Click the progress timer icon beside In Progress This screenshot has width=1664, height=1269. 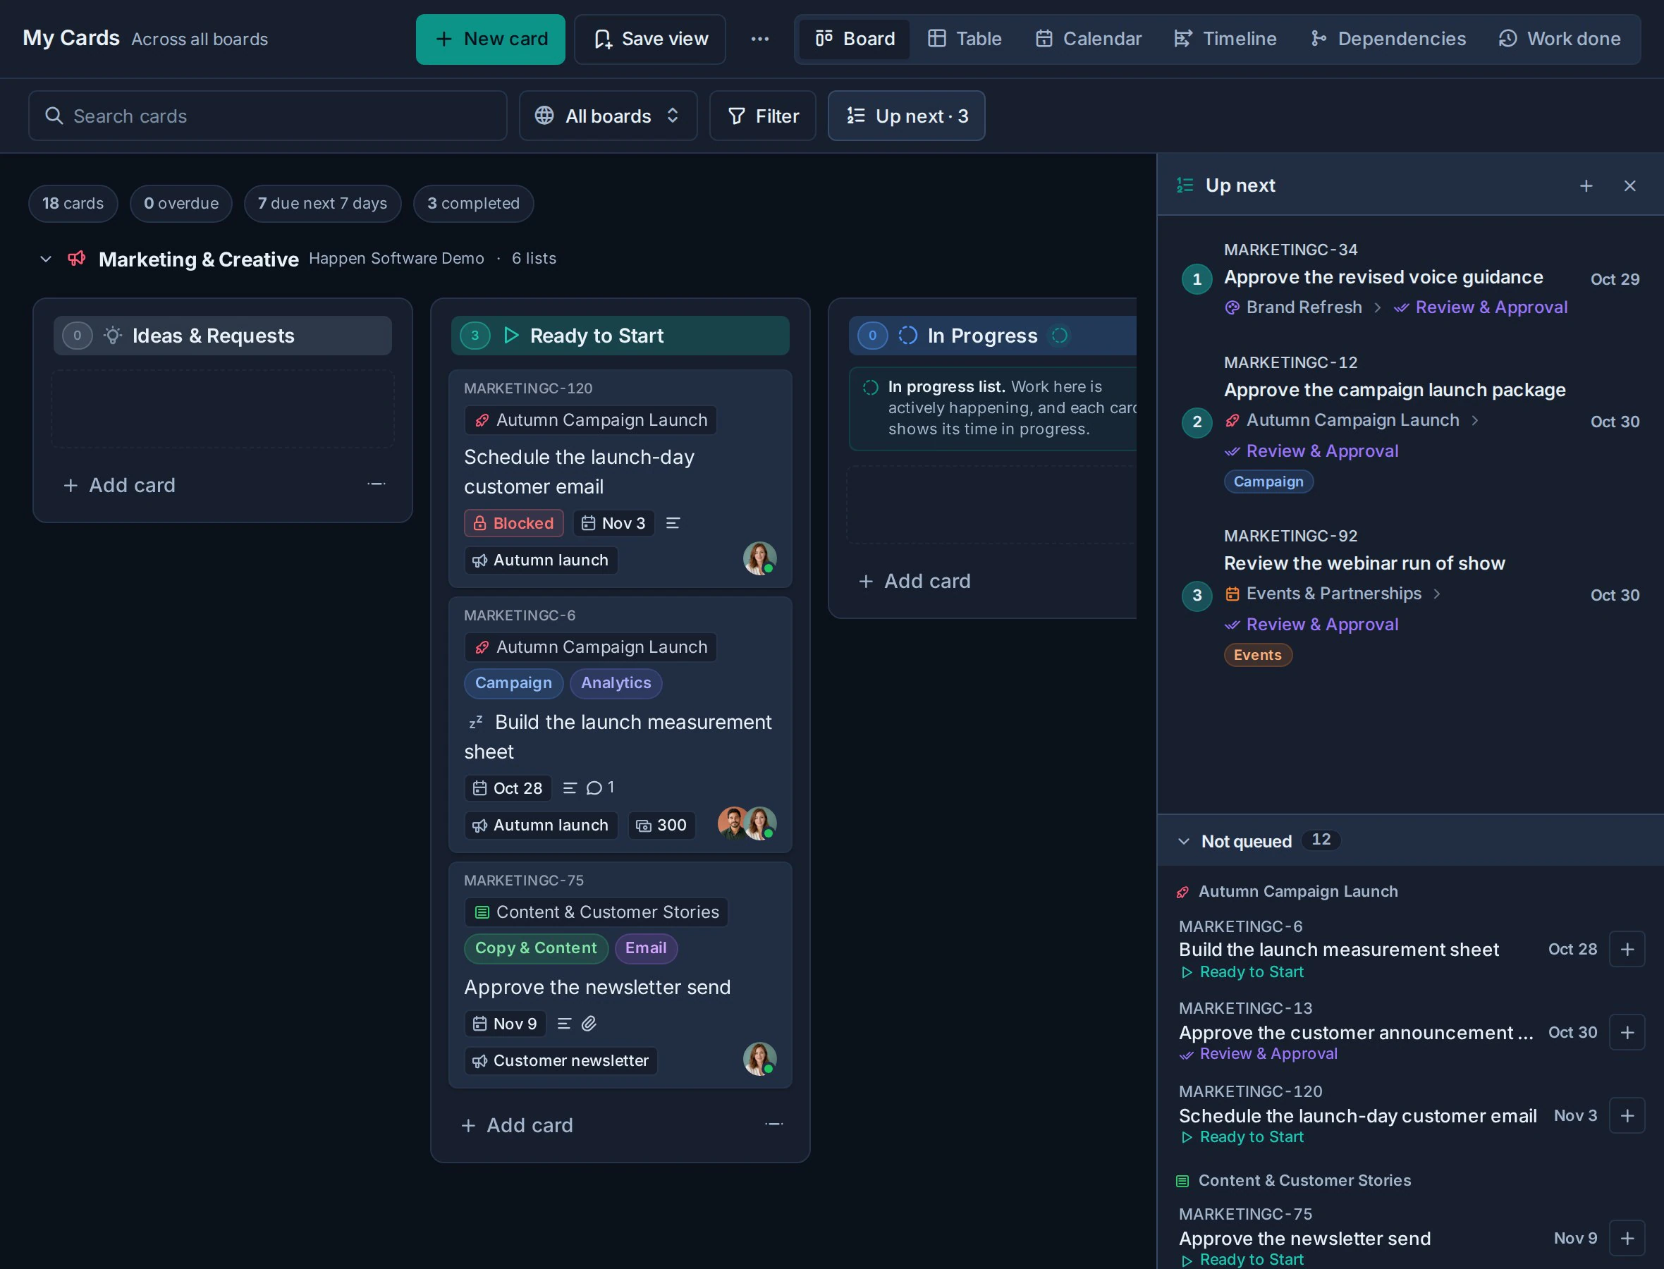[1059, 336]
